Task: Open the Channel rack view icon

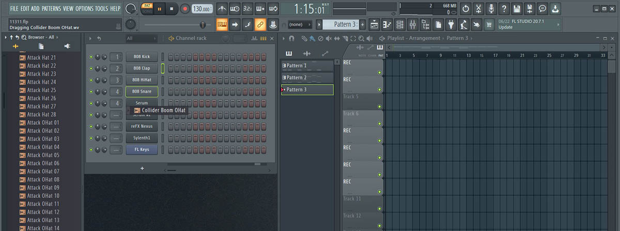Action: (x=400, y=24)
